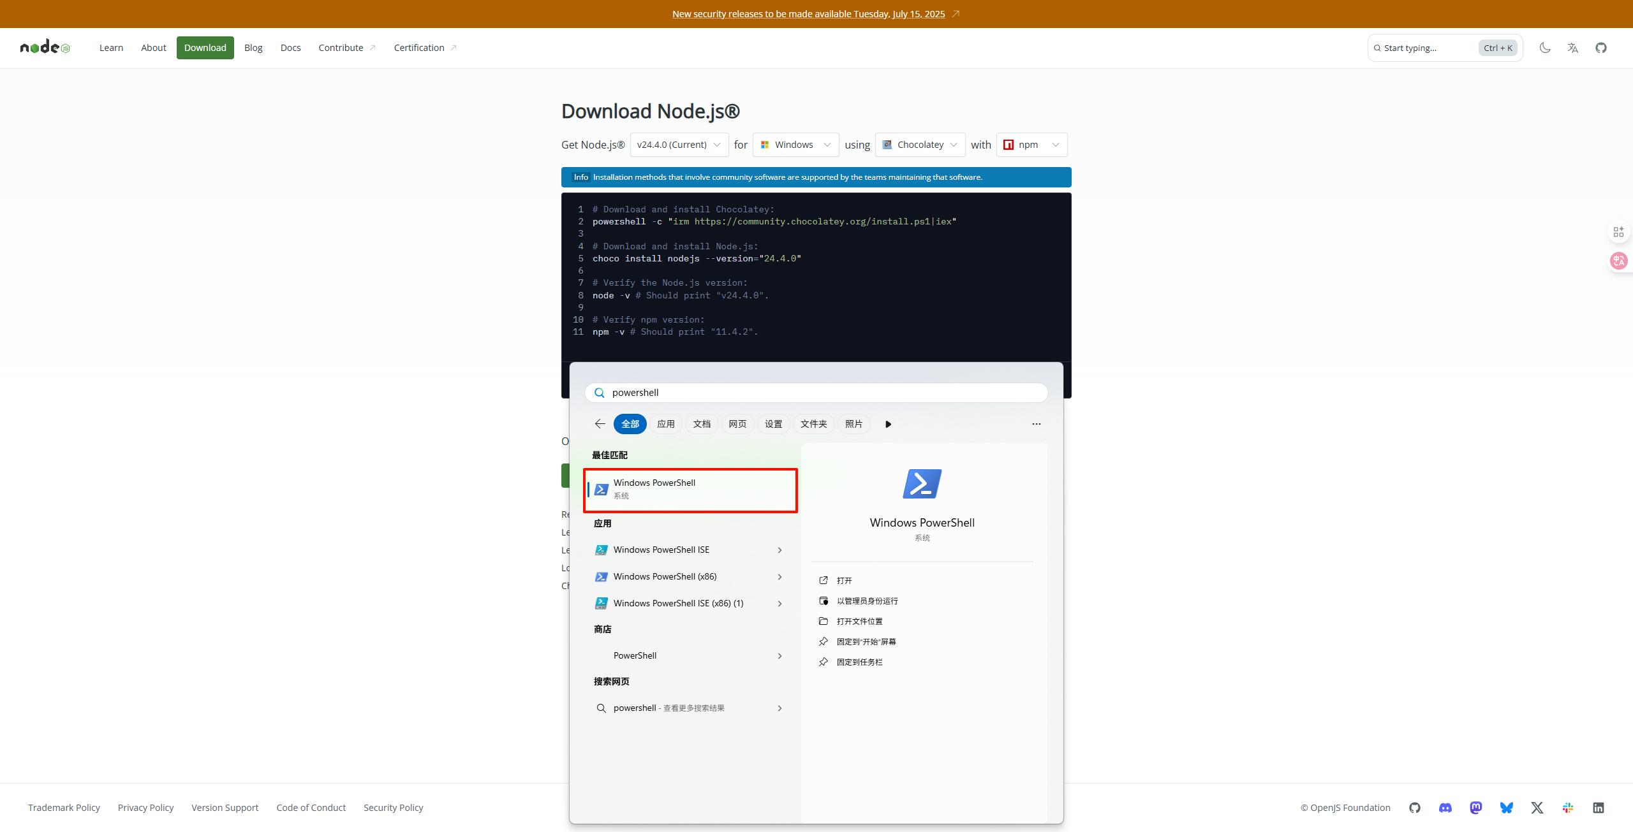Select the 文件夹 filter tab
1633x832 pixels.
point(813,424)
